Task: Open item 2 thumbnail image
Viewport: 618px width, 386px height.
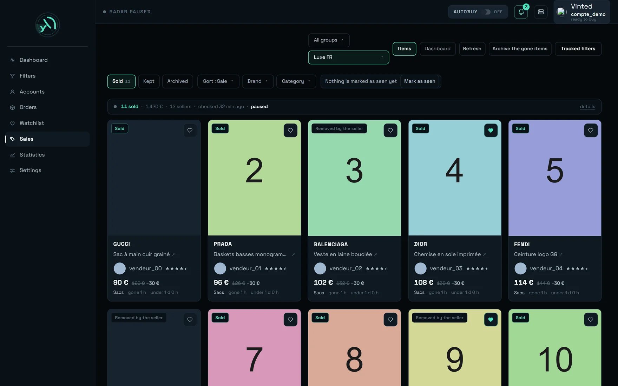Action: click(254, 178)
